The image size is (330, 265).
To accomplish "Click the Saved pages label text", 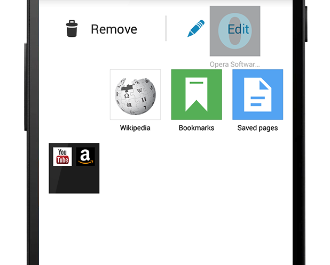I will [x=257, y=128].
